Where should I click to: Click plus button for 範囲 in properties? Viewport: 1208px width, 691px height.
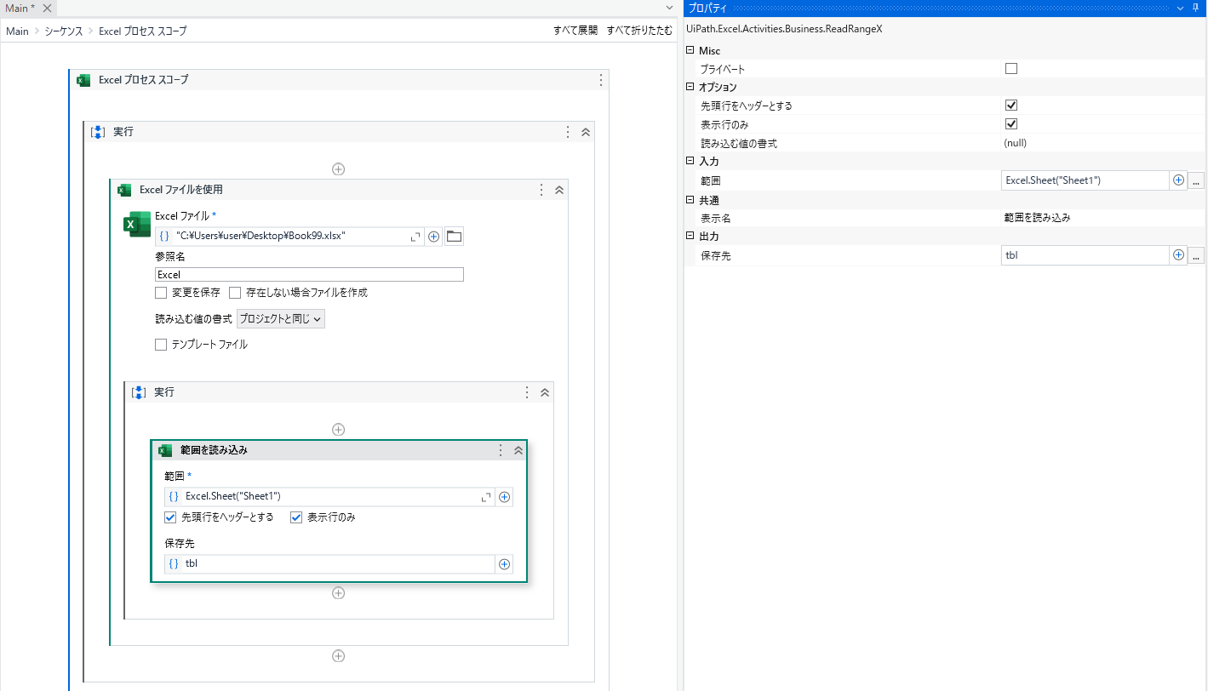1178,180
